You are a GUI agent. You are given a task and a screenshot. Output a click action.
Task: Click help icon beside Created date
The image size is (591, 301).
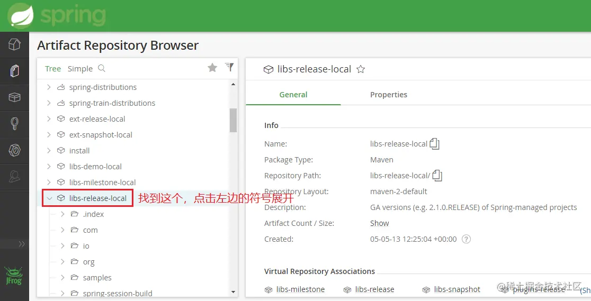pos(466,239)
